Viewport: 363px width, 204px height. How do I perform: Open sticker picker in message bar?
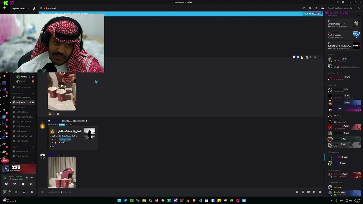pyautogui.click(x=309, y=192)
